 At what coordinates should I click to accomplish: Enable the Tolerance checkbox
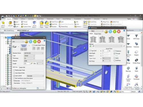114,51
